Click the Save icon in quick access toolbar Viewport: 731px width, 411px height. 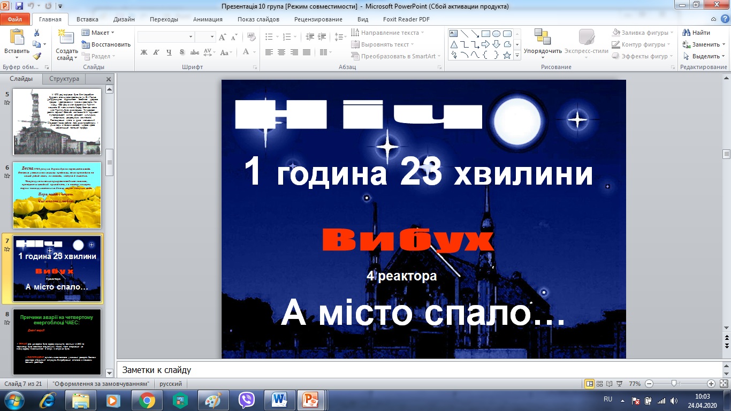click(x=19, y=6)
